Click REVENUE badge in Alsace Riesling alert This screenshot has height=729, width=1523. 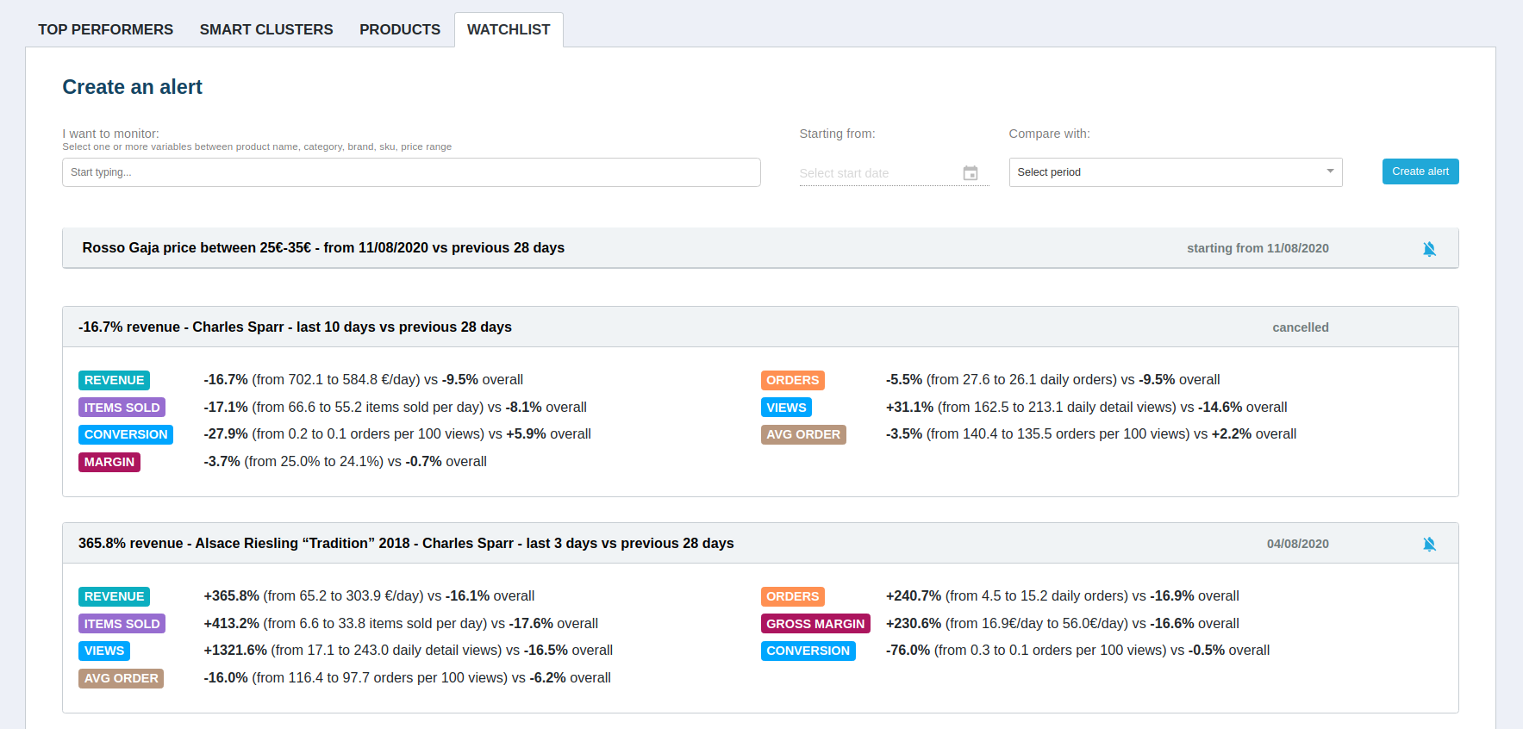click(x=114, y=596)
